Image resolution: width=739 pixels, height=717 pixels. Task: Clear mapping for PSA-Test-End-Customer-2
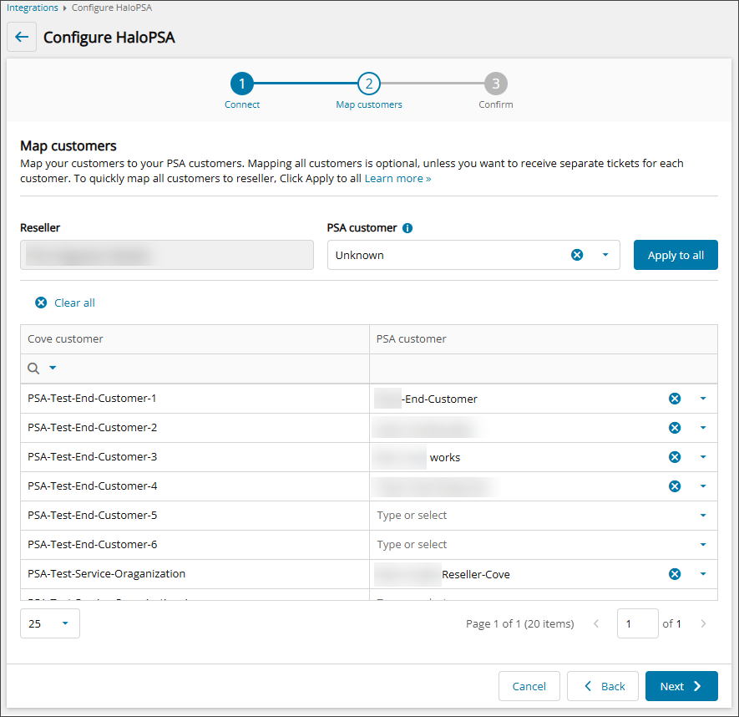tap(675, 428)
